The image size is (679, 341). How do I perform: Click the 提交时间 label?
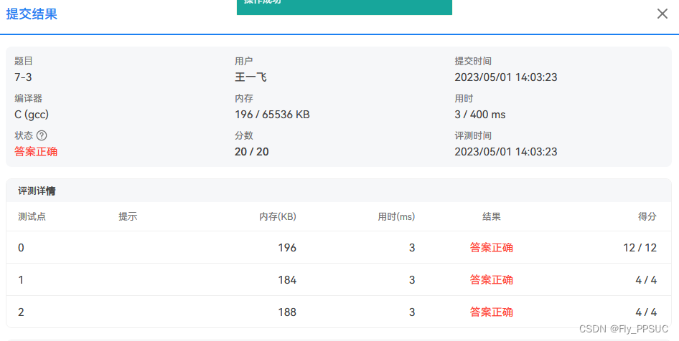(473, 62)
